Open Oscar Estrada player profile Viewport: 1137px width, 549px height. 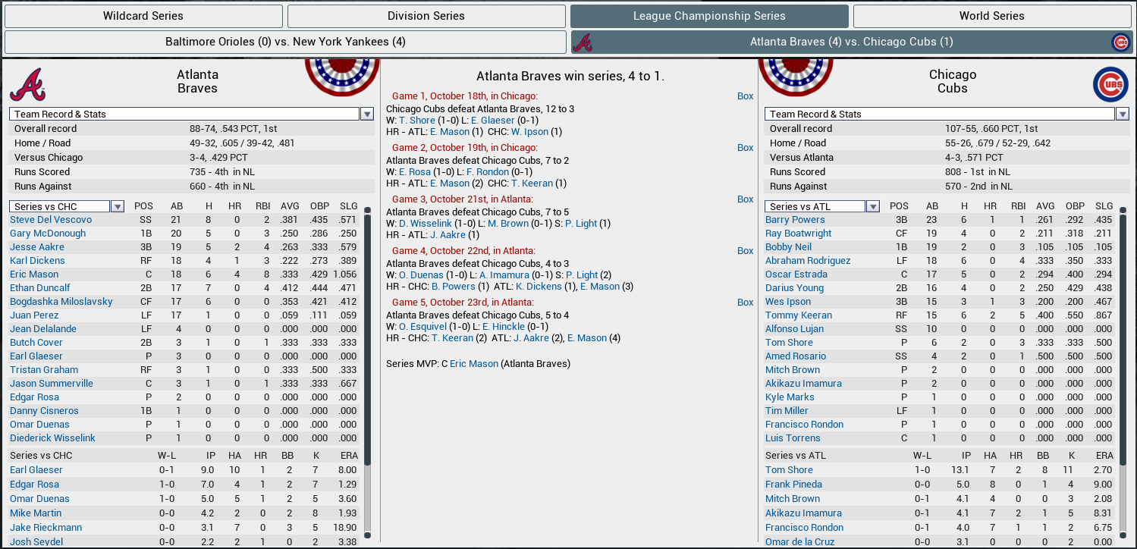click(x=796, y=274)
